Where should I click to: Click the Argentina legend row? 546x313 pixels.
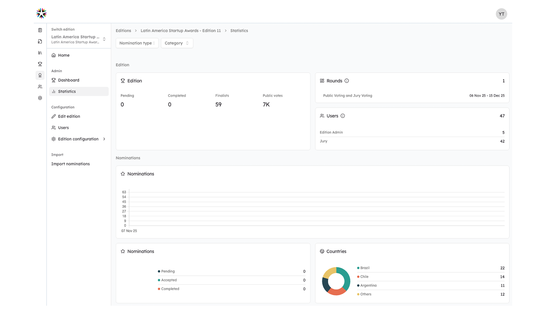tap(431, 286)
